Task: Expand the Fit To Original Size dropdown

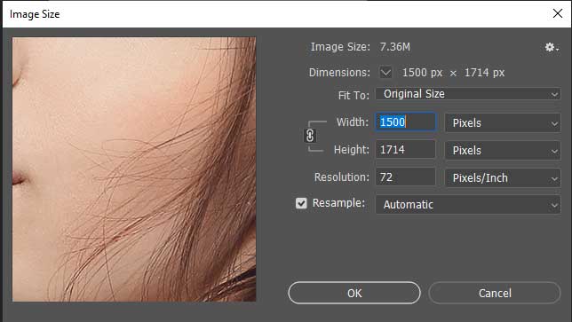Action: click(x=468, y=94)
